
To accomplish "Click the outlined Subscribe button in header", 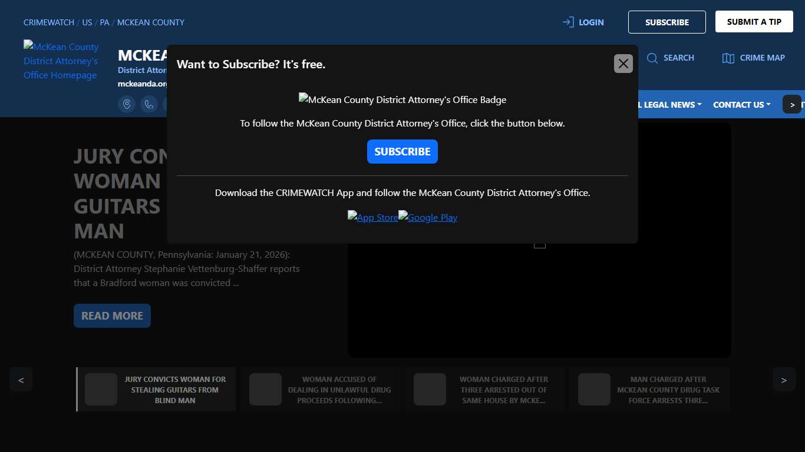I will (667, 22).
